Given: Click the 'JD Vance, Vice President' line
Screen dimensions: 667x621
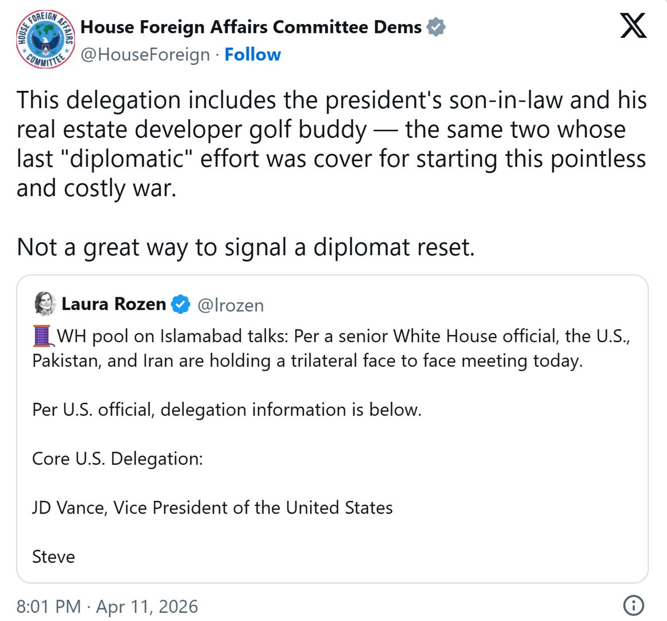Looking at the screenshot, I should 213,508.
